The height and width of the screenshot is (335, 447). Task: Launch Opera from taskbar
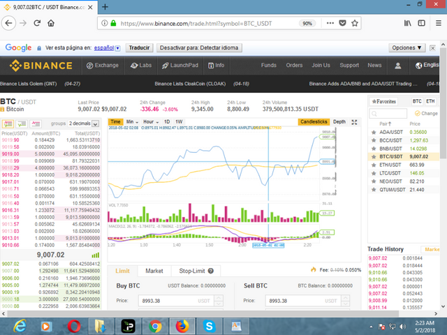coord(74,326)
